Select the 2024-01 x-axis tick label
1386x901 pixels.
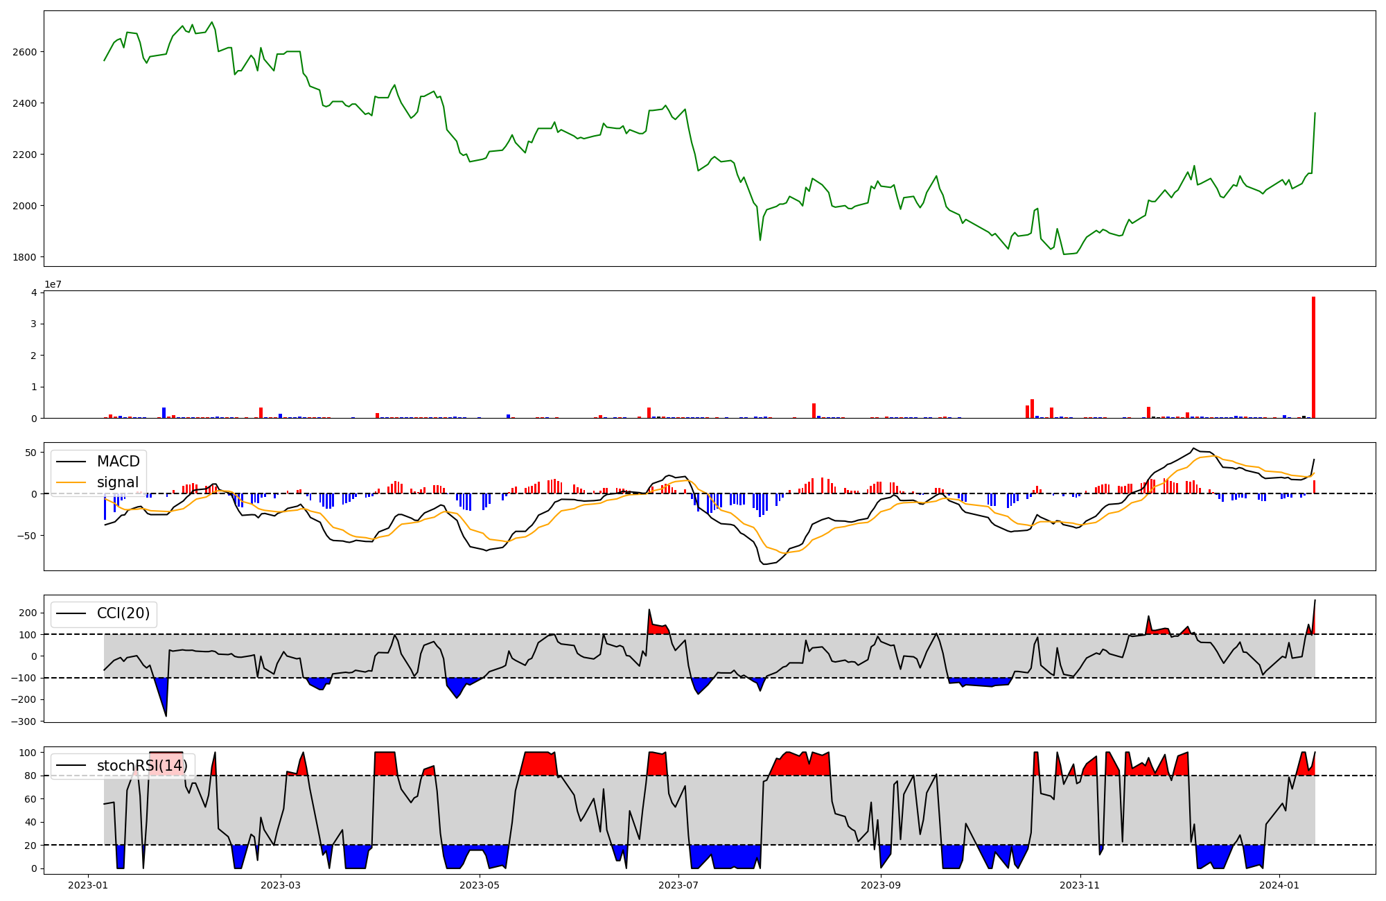[x=1279, y=885]
